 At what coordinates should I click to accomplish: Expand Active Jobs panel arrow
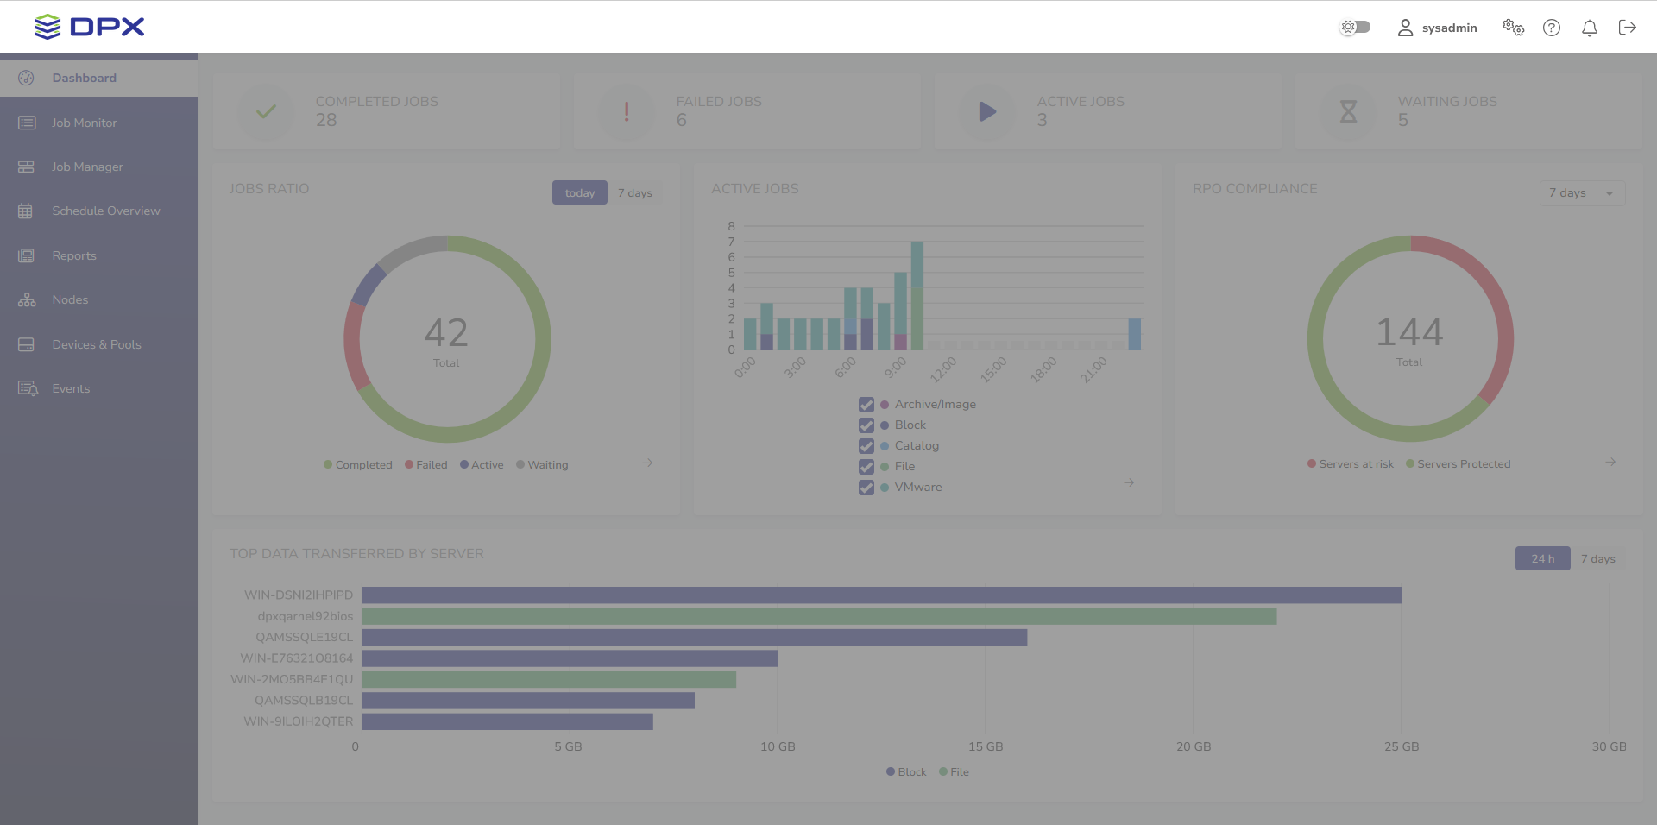[x=1129, y=482]
